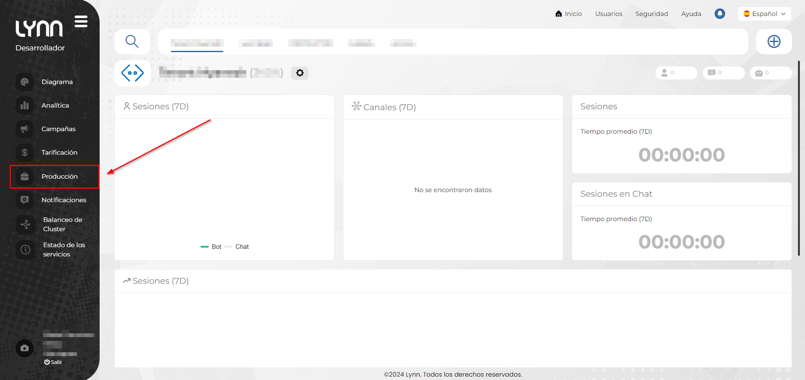This screenshot has width=805, height=380.
Task: Open the Español language dropdown
Action: pos(764,14)
